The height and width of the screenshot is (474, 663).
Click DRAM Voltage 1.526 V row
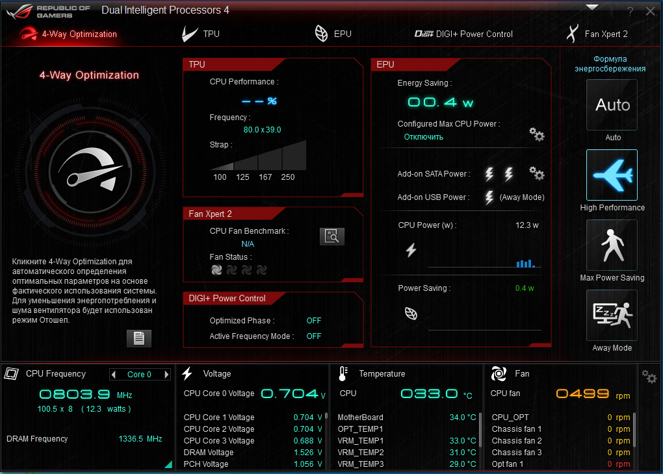(x=253, y=453)
